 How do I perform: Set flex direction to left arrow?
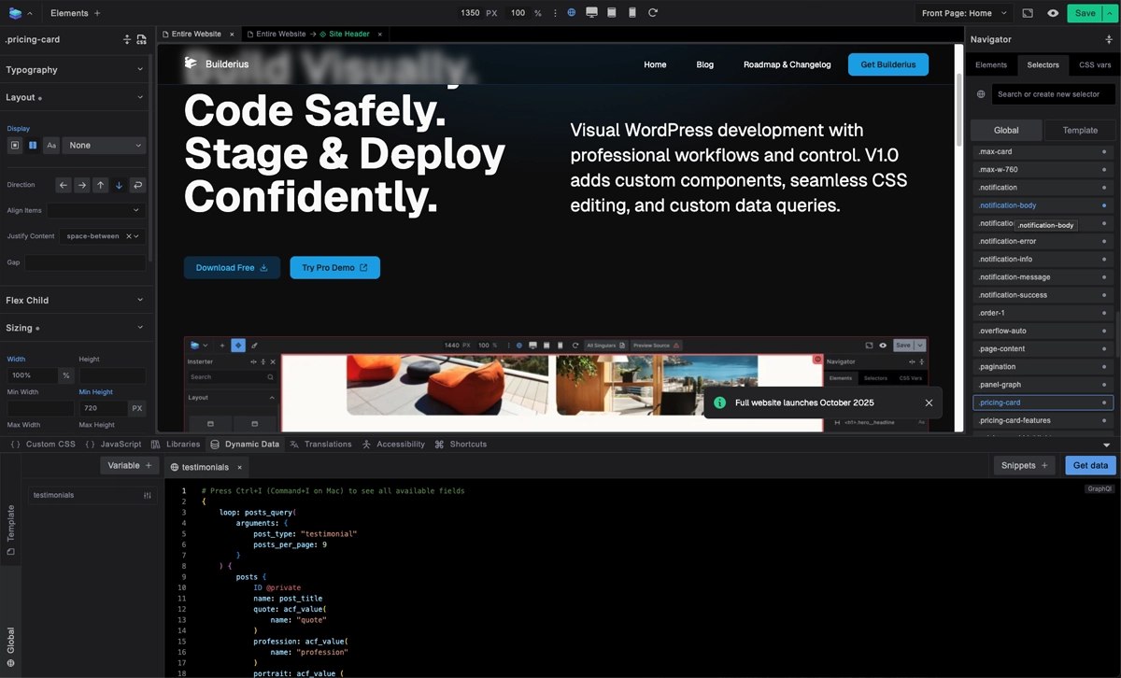coord(64,185)
